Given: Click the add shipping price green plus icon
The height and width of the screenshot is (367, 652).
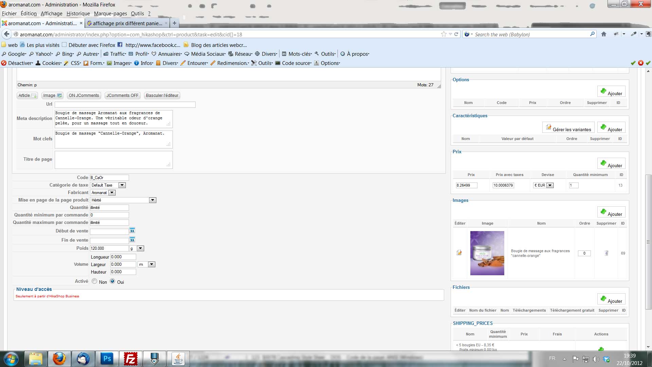Looking at the screenshot, I should (601, 349).
